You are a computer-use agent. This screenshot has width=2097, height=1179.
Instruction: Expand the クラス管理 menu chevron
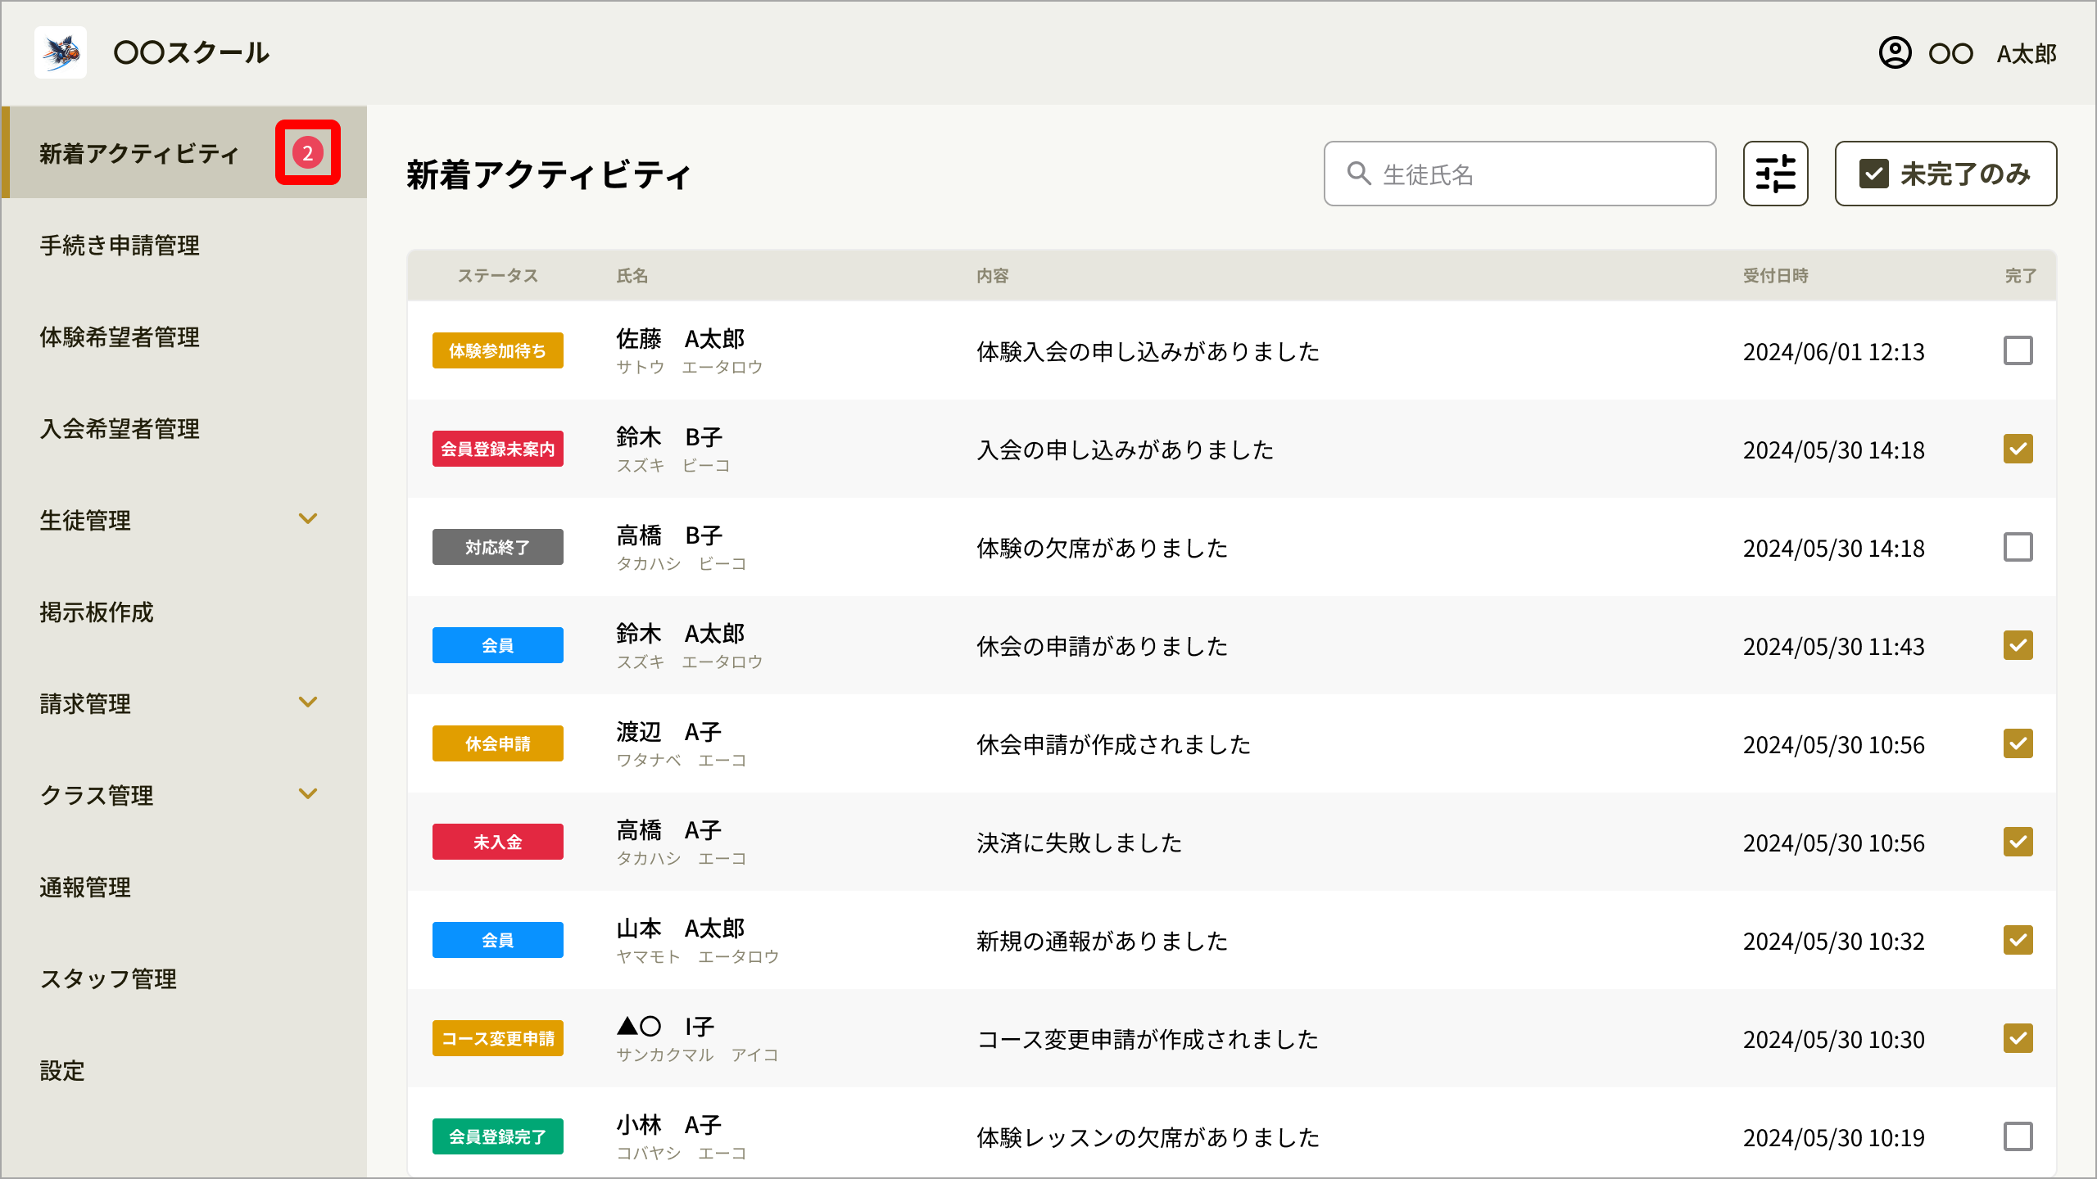[308, 794]
